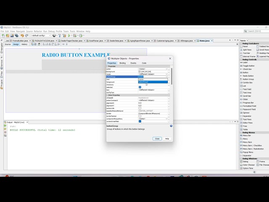
Task: Click the New File toolbar icon
Action: [3, 35]
